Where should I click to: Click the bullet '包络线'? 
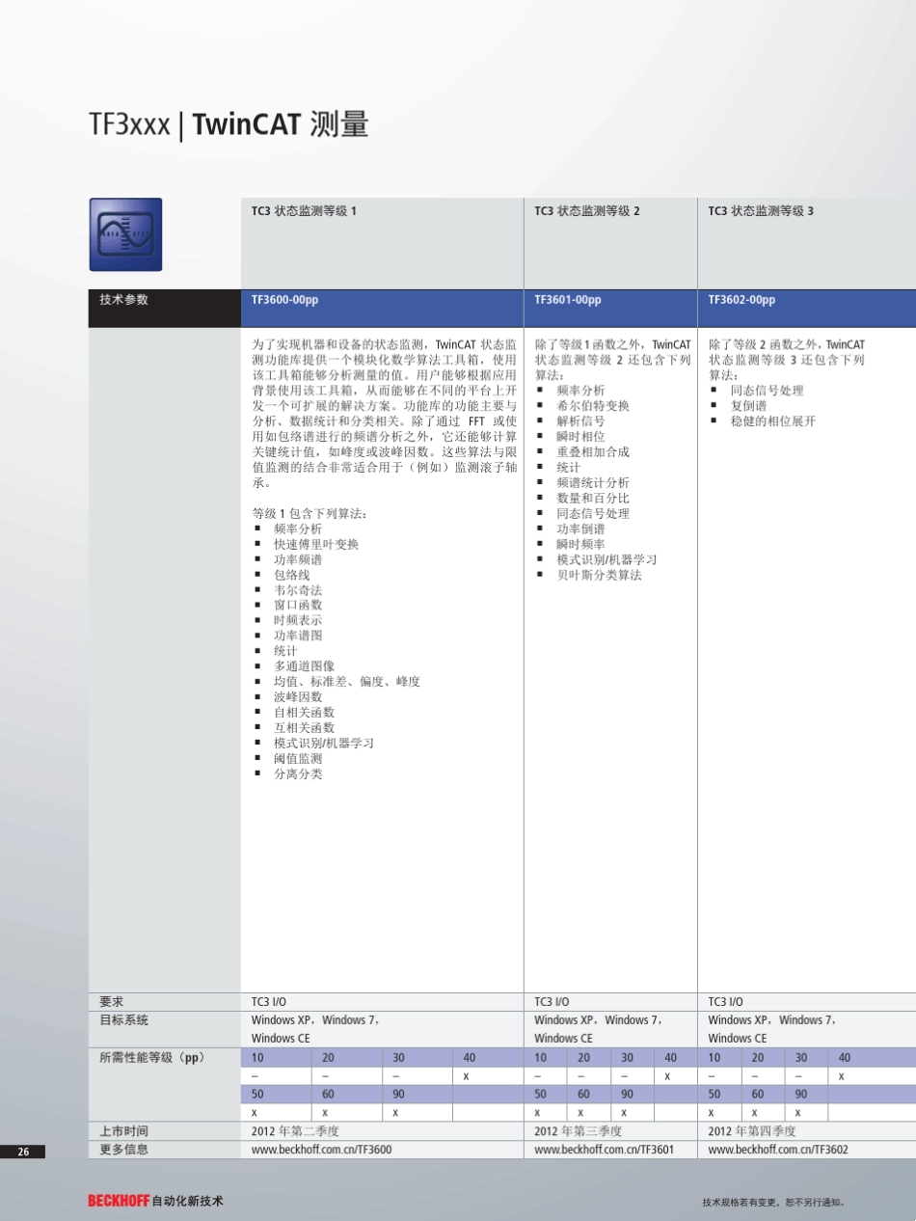[x=292, y=575]
